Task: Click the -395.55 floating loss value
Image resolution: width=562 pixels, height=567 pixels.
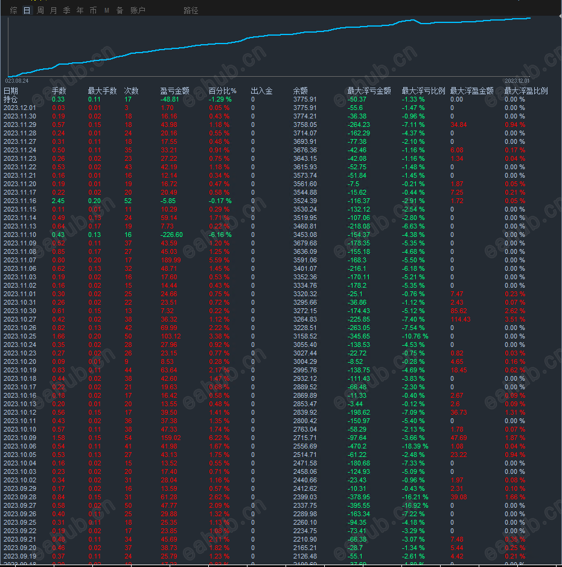Action: pyautogui.click(x=359, y=505)
